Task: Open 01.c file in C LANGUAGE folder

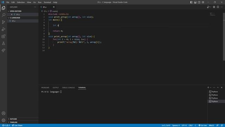Action: click(23, 21)
